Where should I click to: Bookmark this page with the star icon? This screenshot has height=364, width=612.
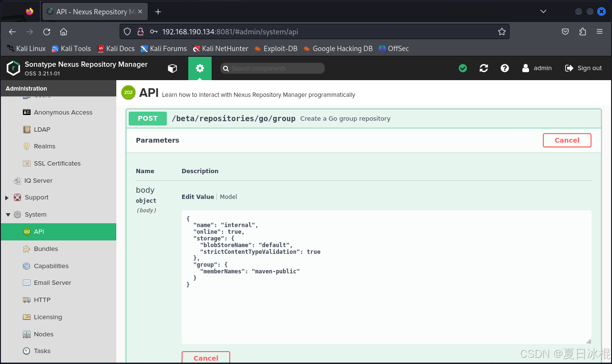pyautogui.click(x=501, y=32)
